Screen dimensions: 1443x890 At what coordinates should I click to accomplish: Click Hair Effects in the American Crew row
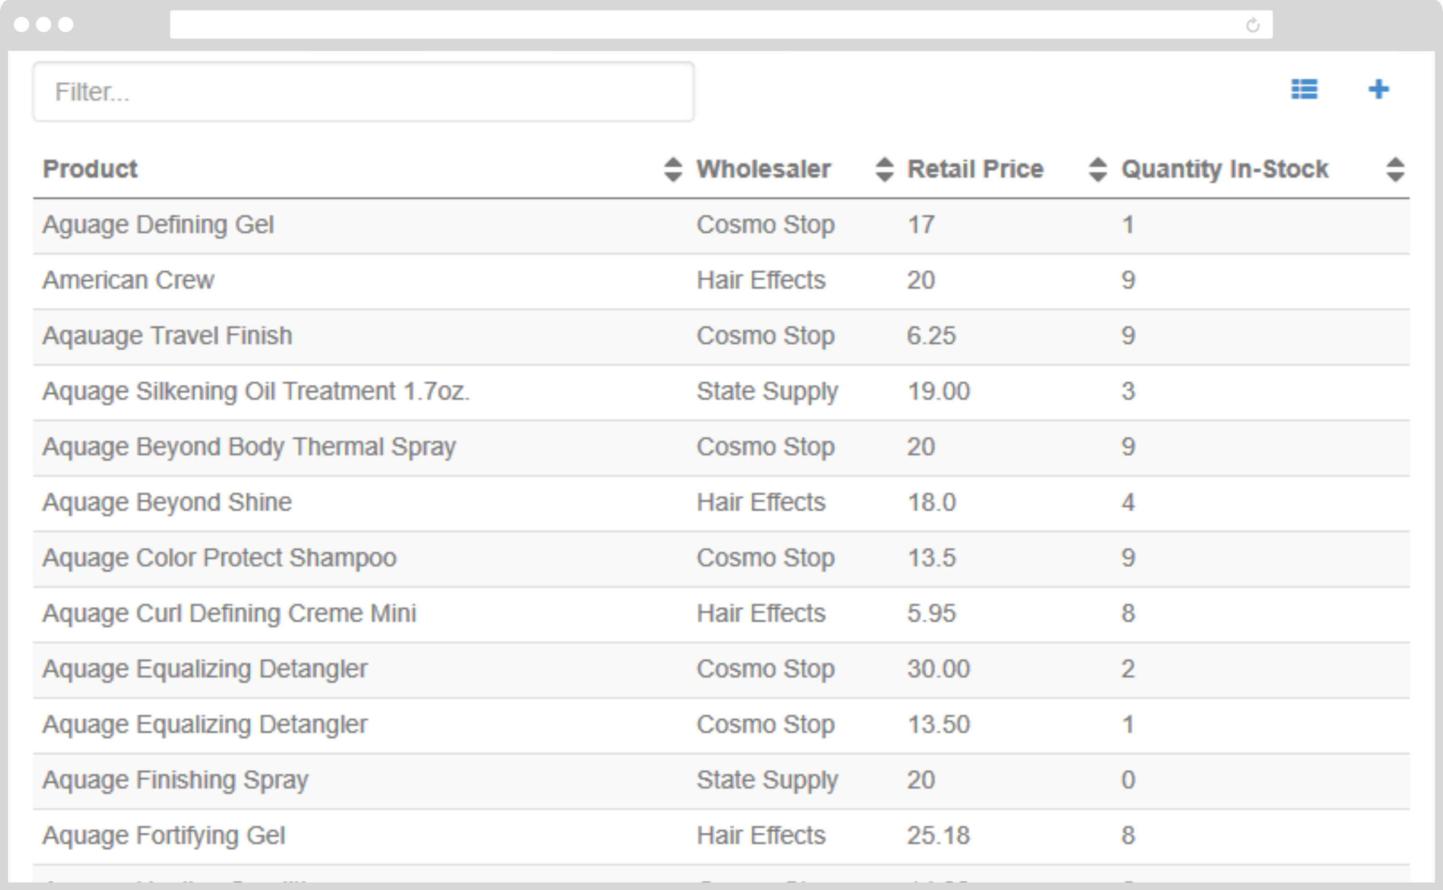pyautogui.click(x=760, y=280)
